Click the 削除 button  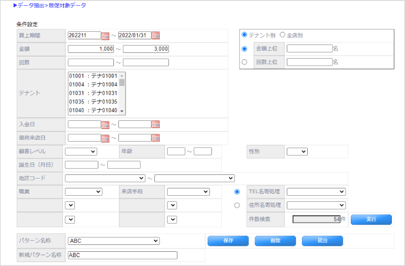click(x=275, y=241)
